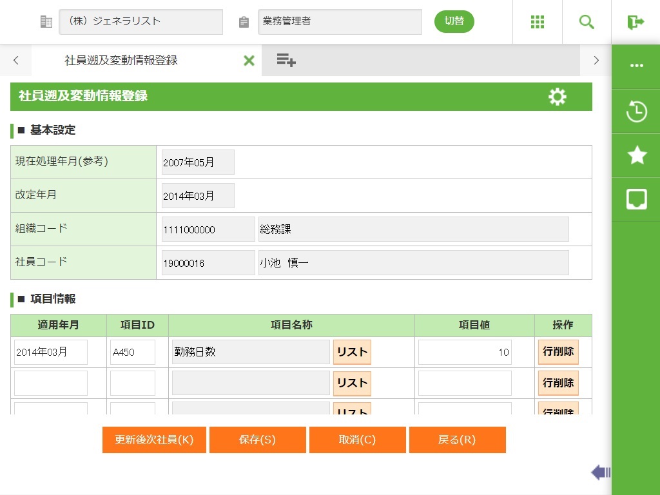The image size is (660, 495).
Task: Open the apps grid menu icon
Action: [x=538, y=22]
